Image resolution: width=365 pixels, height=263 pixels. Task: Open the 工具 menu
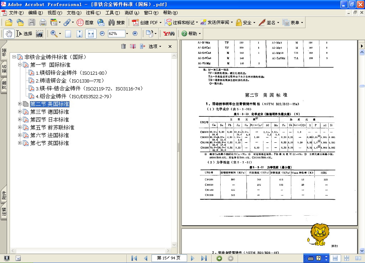(x=113, y=13)
